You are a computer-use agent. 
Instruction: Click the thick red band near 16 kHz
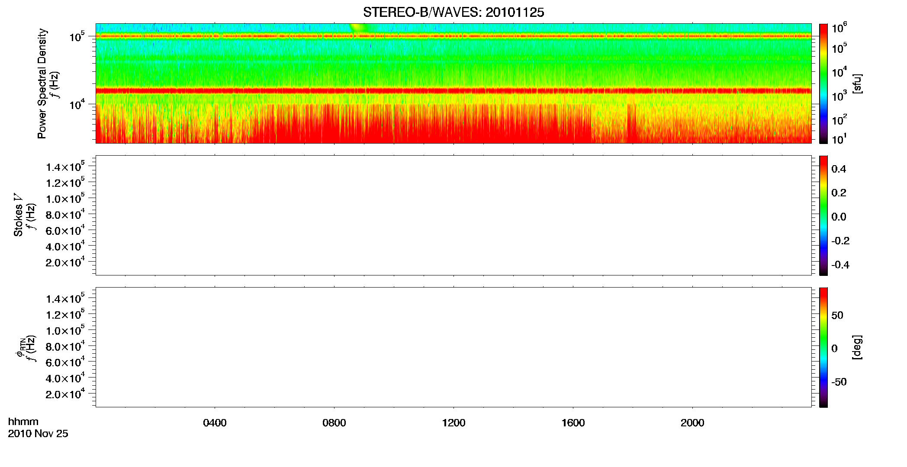click(x=453, y=91)
